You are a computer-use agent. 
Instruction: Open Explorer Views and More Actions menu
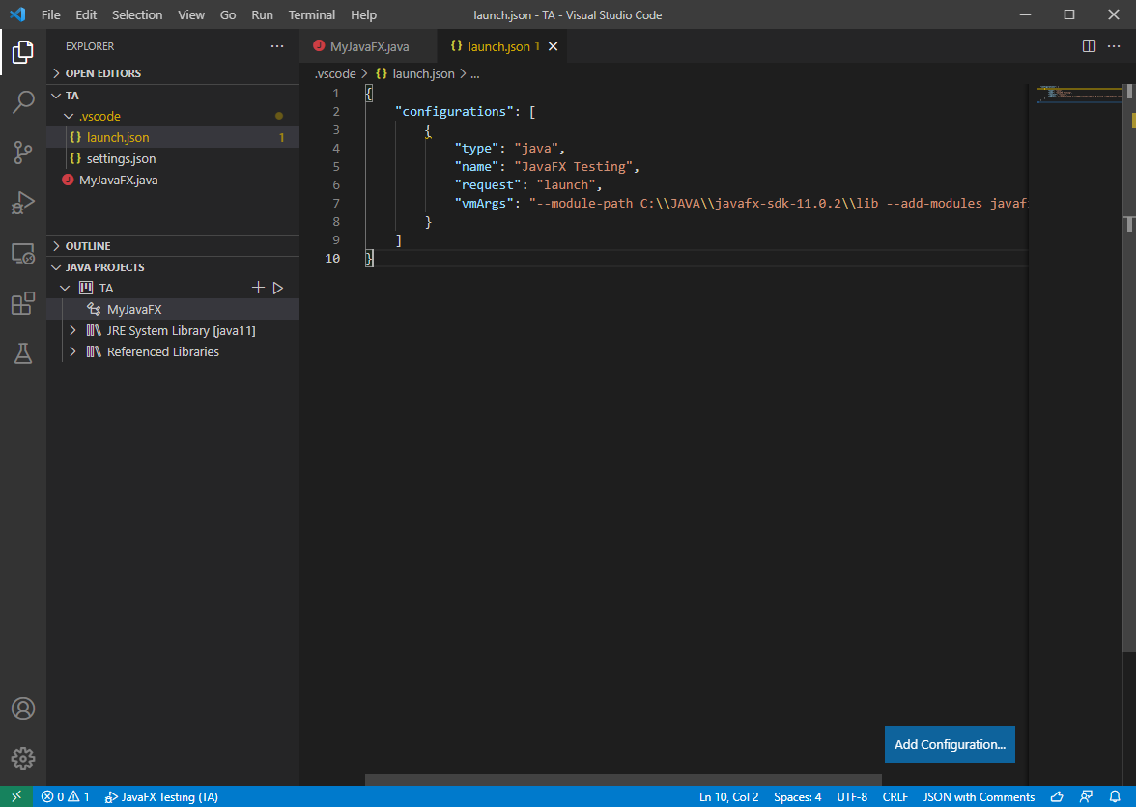coord(277,46)
